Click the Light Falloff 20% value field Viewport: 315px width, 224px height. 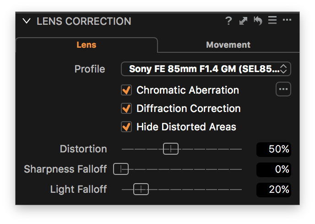click(274, 190)
